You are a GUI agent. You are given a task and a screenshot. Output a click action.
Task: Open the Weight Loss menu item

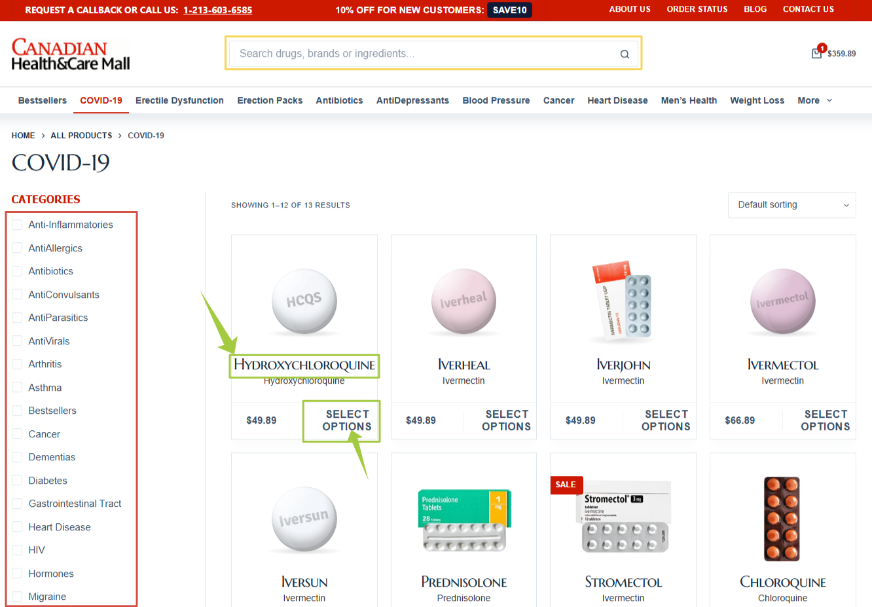coord(757,100)
